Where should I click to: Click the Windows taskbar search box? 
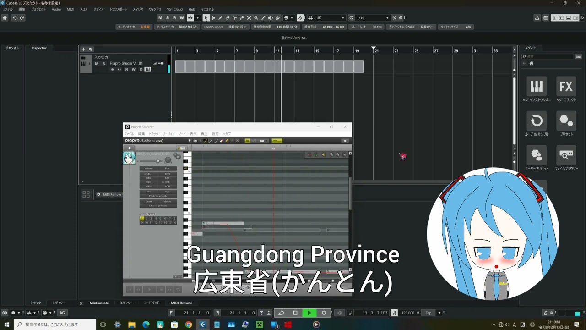pyautogui.click(x=55, y=324)
